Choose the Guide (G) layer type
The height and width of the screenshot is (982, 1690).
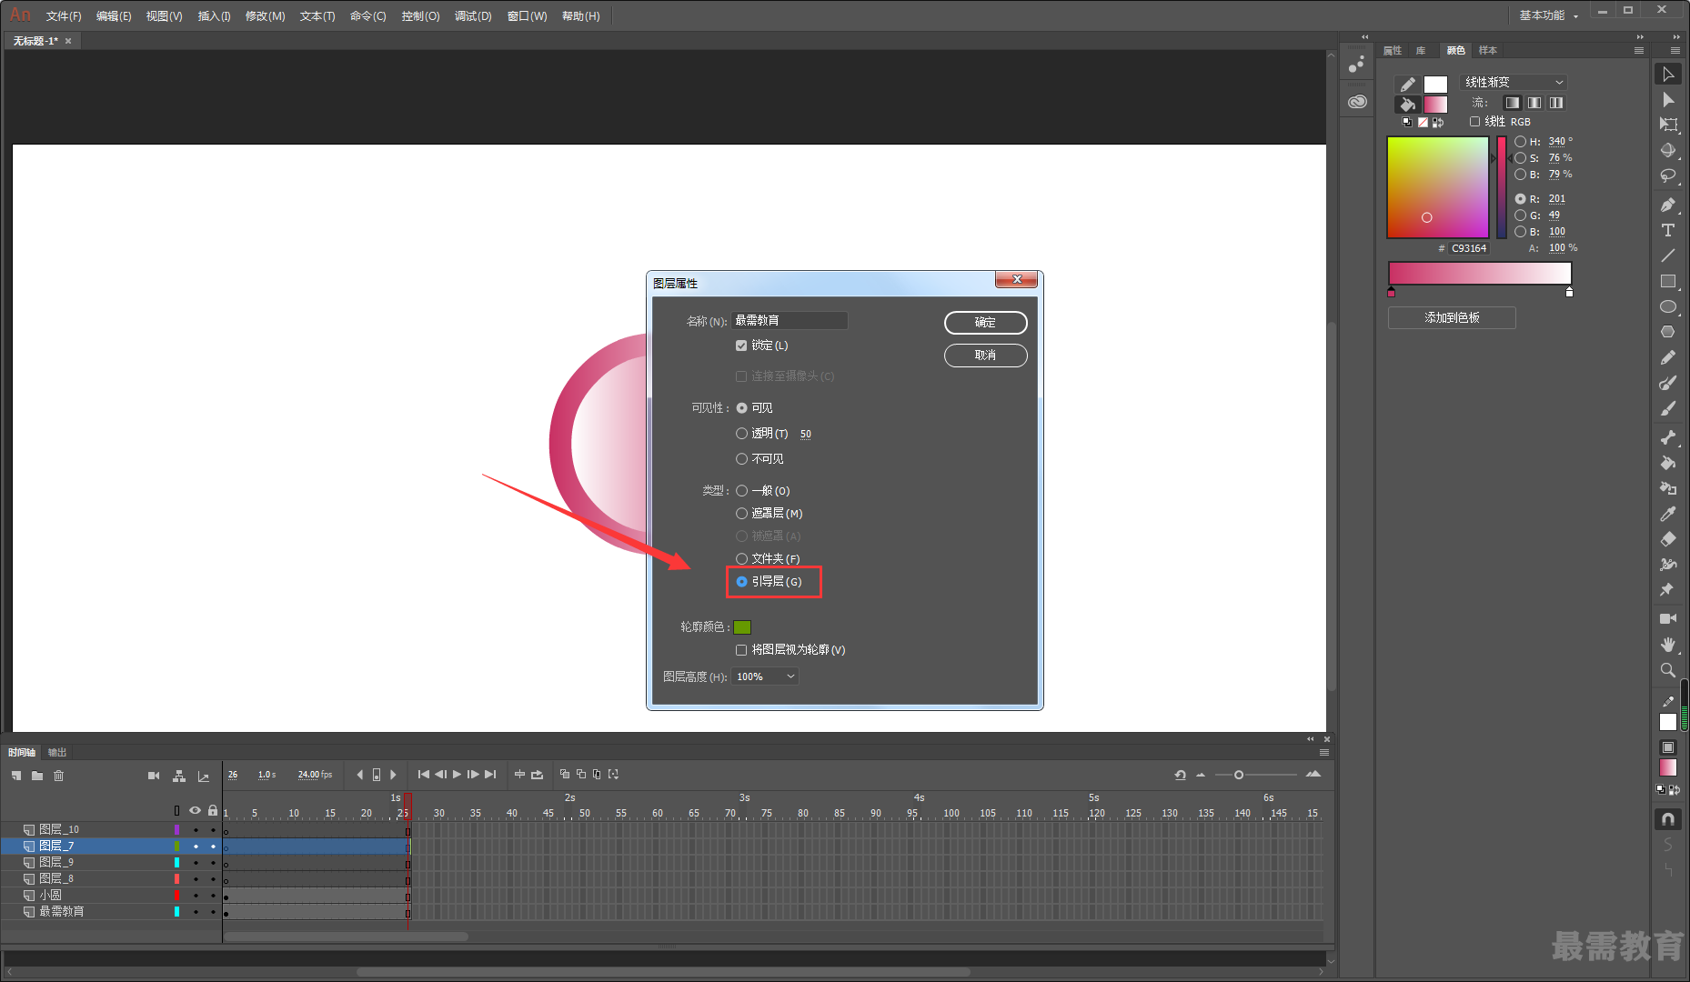coord(741,582)
